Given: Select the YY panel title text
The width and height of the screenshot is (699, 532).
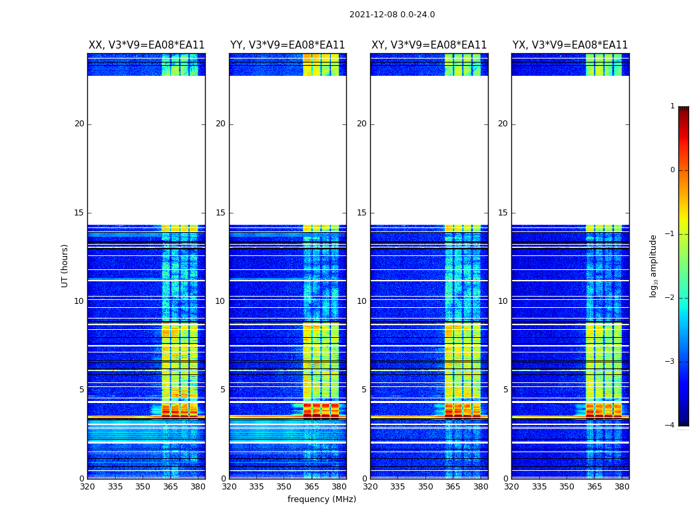Looking at the screenshot, I should [288, 45].
